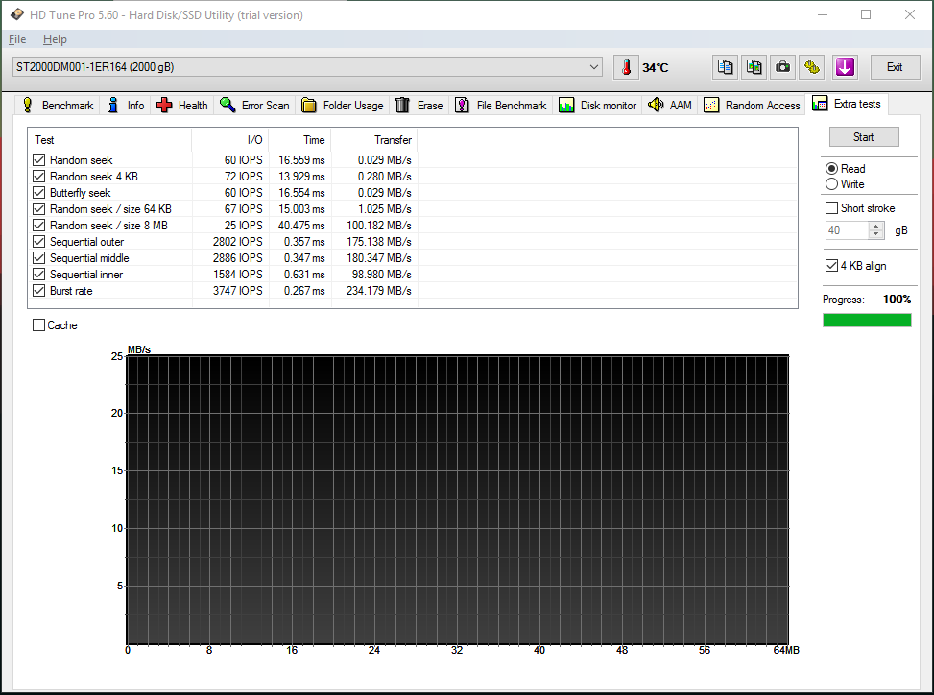Image resolution: width=934 pixels, height=695 pixels.
Task: Toggle Random seek / size 64 KB checkbox
Action: [x=38, y=208]
